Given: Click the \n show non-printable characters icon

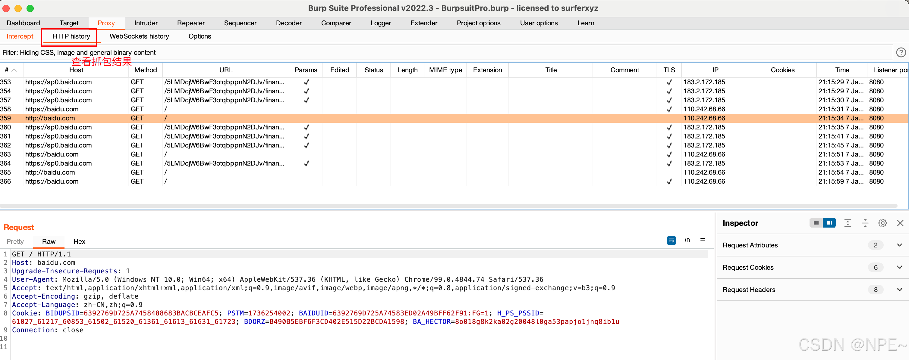Looking at the screenshot, I should 687,240.
